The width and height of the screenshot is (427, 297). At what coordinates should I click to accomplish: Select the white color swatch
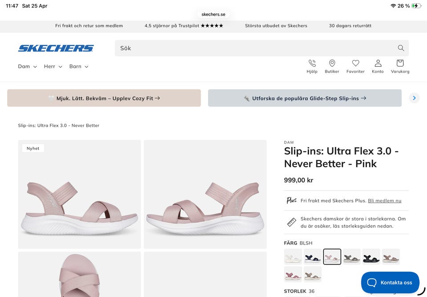(293, 256)
